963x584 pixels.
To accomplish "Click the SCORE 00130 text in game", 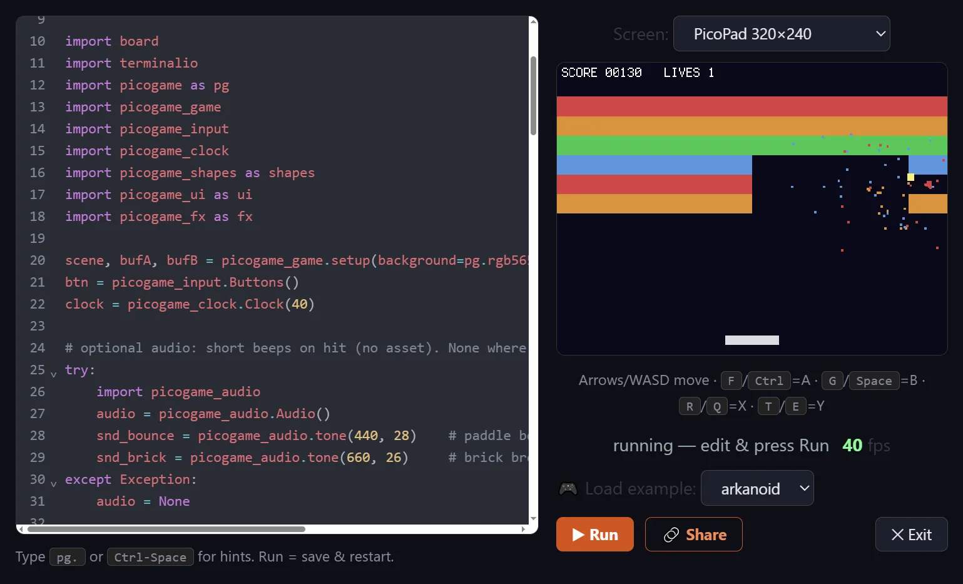I will (x=601, y=73).
